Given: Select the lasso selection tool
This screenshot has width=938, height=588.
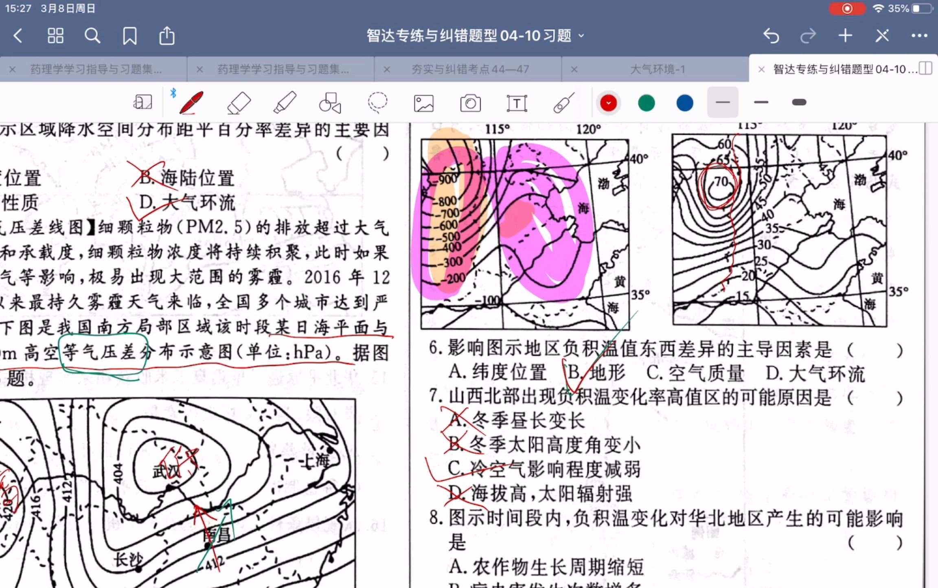Looking at the screenshot, I should coord(377,102).
